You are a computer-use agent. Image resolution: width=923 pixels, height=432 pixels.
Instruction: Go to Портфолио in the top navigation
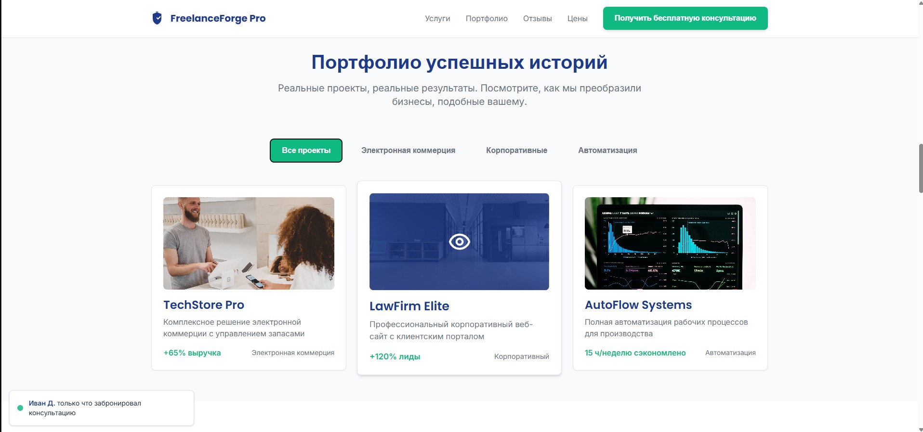pos(487,18)
